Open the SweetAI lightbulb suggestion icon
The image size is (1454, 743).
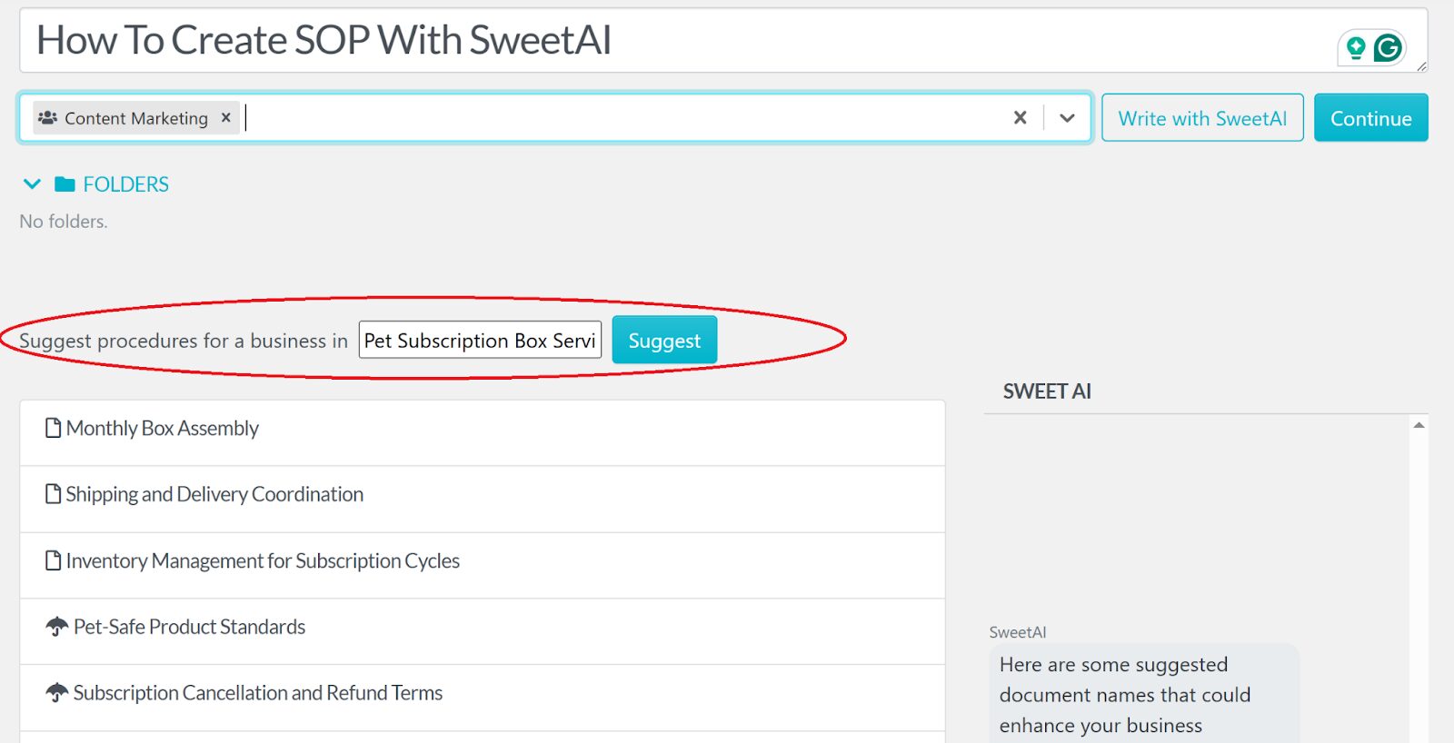point(1356,45)
